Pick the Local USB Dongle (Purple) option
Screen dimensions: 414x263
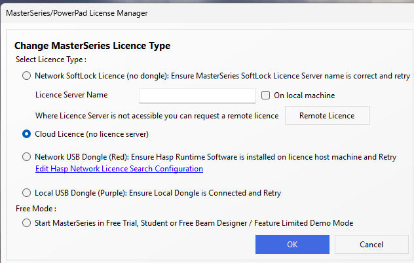tap(26, 193)
